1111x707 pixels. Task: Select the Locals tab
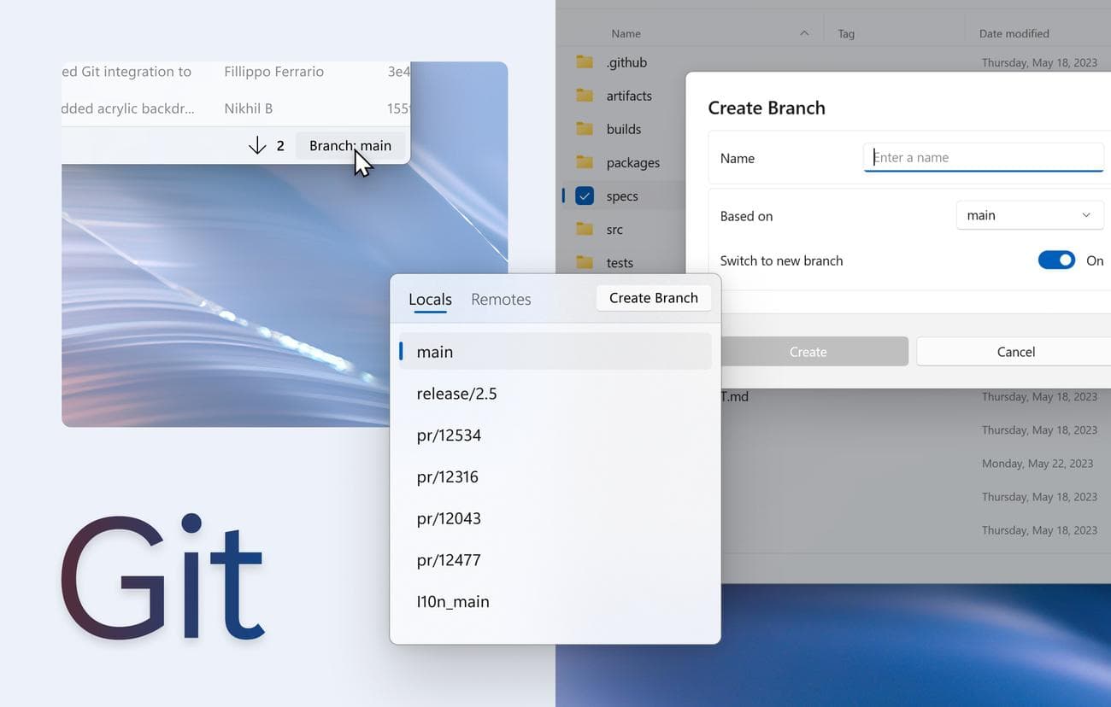pyautogui.click(x=430, y=299)
